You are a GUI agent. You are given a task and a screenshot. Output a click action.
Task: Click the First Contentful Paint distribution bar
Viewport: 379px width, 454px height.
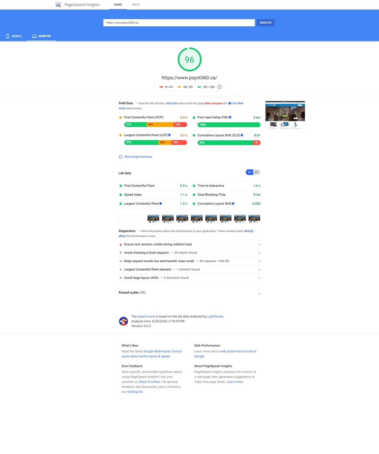(x=155, y=125)
